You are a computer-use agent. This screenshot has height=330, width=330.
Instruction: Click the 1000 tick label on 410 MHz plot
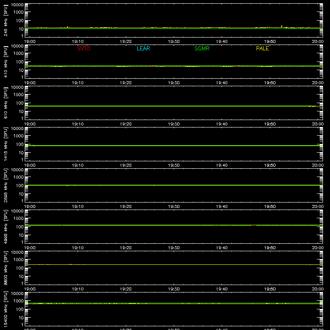(x=19, y=53)
